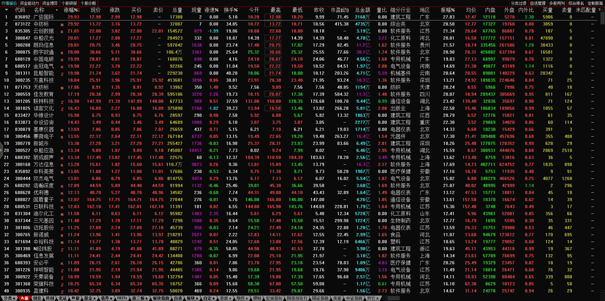Expand the 港股 bottom tab menu

[225, 298]
